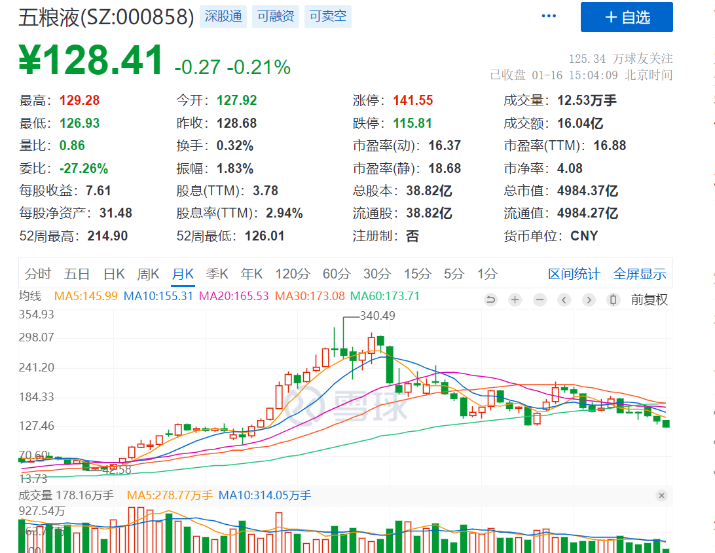Reset chart with the undo arrow icon
Image resolution: width=715 pixels, height=553 pixels.
coord(490,300)
